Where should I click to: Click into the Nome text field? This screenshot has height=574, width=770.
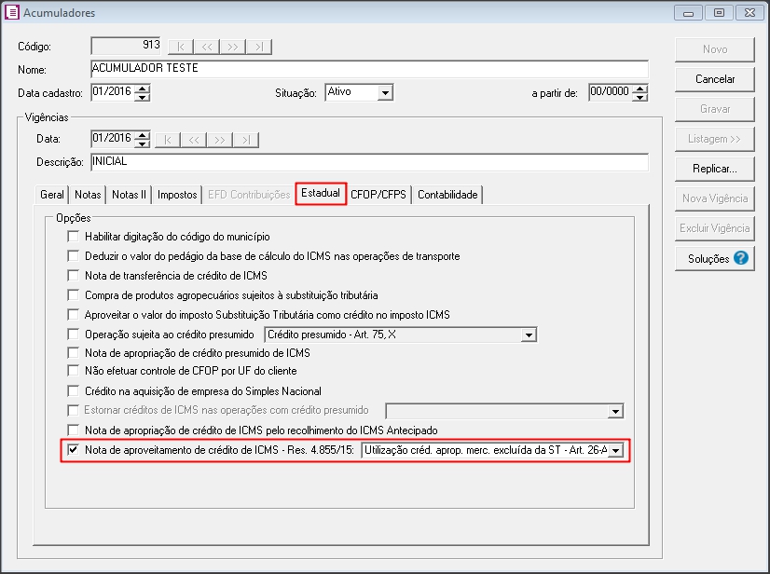[368, 69]
